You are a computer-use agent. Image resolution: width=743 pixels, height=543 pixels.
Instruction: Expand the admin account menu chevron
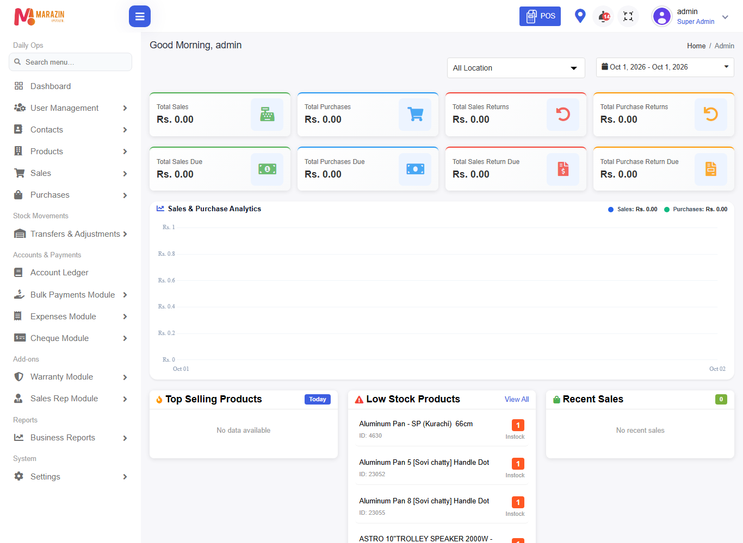tap(725, 17)
